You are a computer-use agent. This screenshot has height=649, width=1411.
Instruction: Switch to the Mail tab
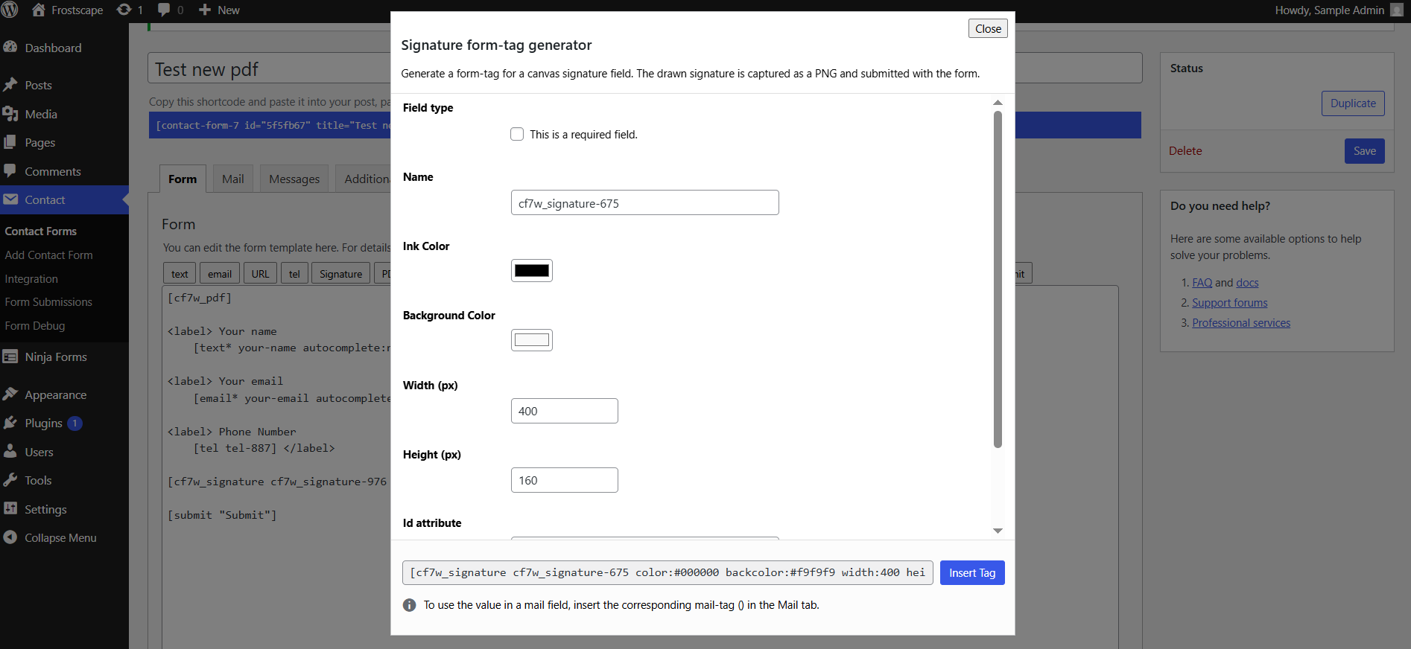(x=232, y=179)
